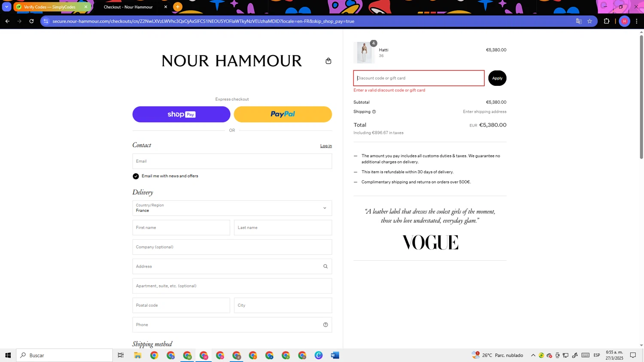Click the City field
644x362 pixels.
(283, 305)
